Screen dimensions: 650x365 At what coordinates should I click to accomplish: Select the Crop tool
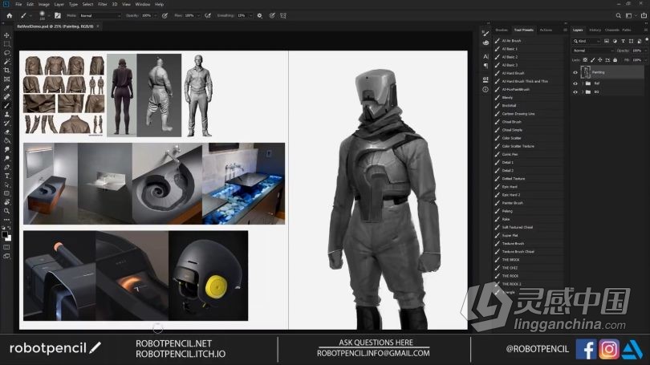pyautogui.click(x=6, y=70)
